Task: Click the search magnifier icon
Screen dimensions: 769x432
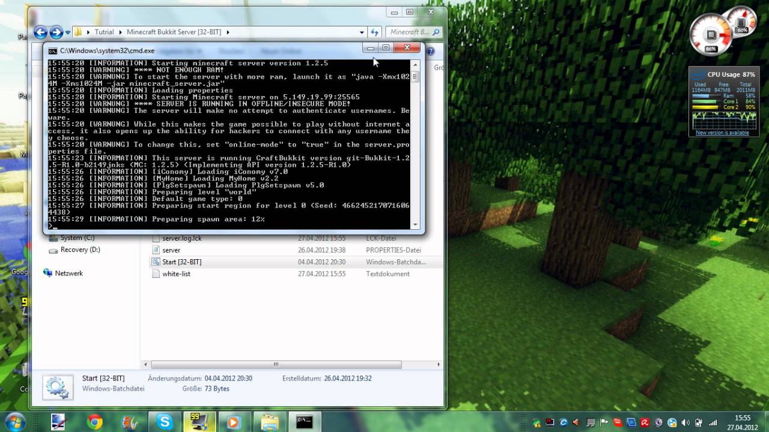Action: coord(437,32)
